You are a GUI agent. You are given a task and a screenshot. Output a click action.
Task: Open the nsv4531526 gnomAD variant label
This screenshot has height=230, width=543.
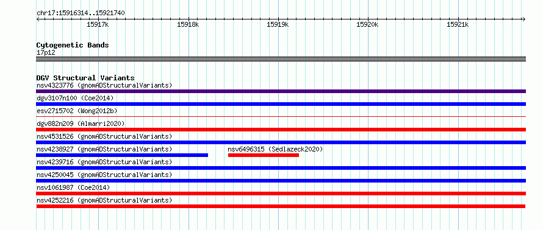pyautogui.click(x=104, y=136)
